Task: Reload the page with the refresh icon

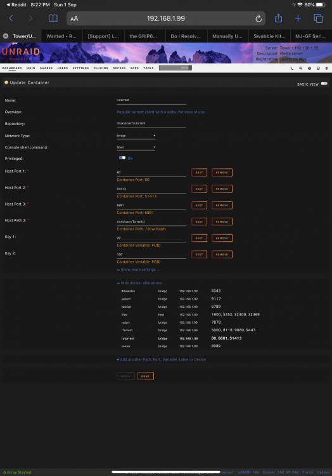Action: 259,18
